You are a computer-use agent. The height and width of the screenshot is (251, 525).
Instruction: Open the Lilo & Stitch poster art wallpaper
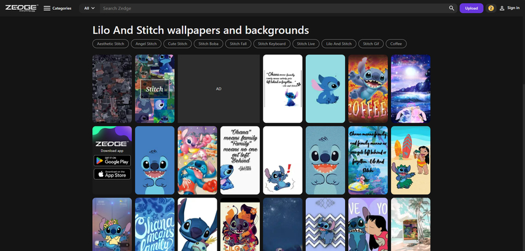[240, 224]
